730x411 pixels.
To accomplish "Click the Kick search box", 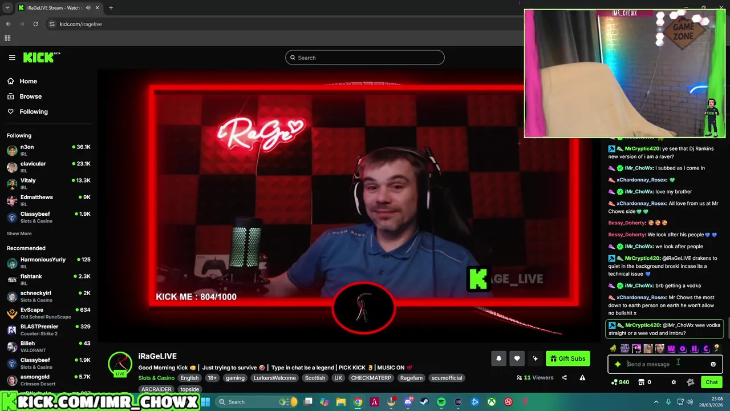I will pos(364,58).
